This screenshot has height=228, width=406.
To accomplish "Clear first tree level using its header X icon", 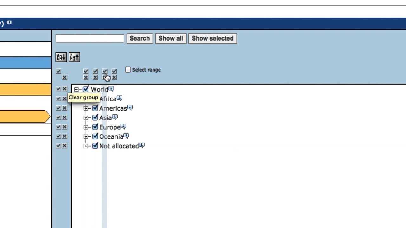I will click(x=86, y=77).
